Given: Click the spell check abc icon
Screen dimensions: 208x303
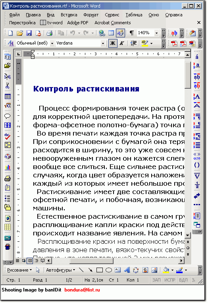Looking at the screenshot, I should [8, 136].
